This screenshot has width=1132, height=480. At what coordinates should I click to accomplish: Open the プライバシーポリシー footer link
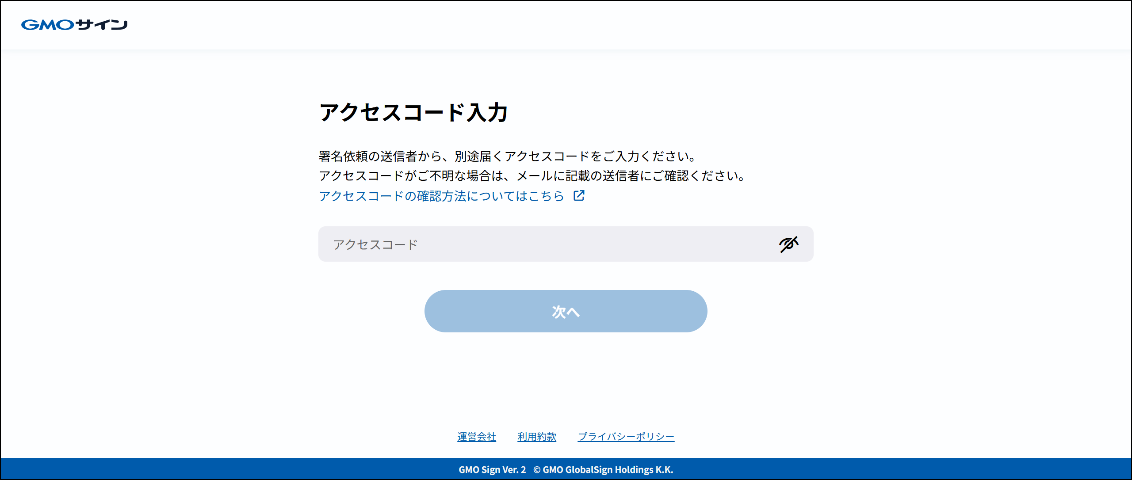pos(626,437)
